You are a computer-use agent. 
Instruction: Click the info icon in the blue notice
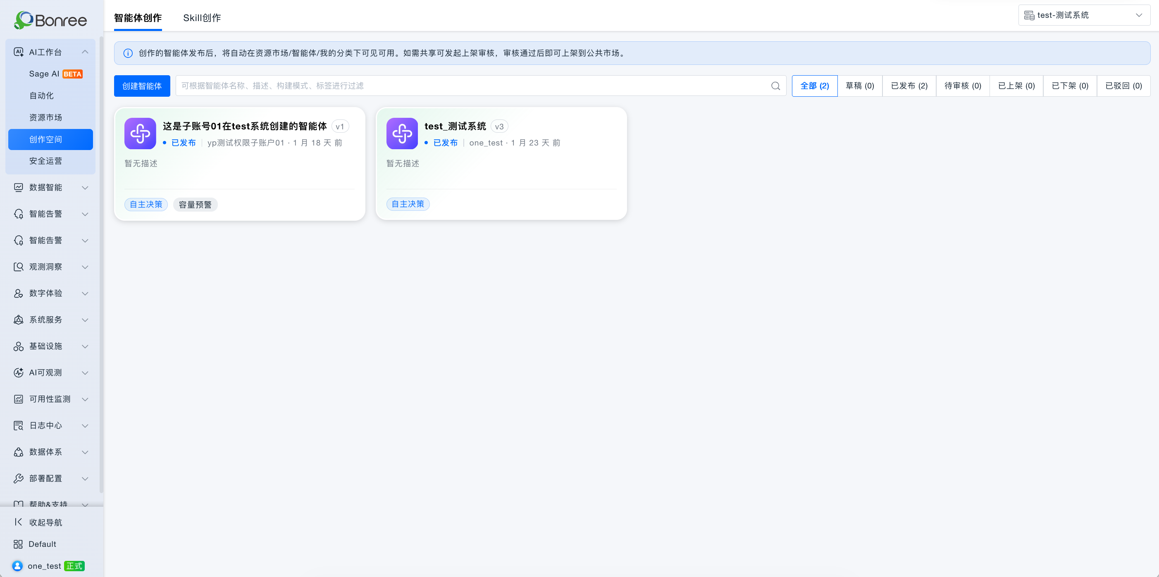128,53
